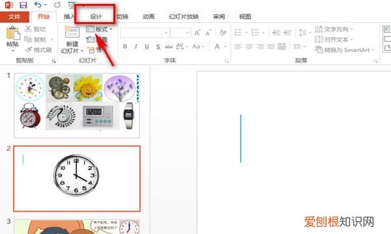This screenshot has width=391, height=234.
Task: Open the Undo history dropdown arrow
Action: coord(46,5)
